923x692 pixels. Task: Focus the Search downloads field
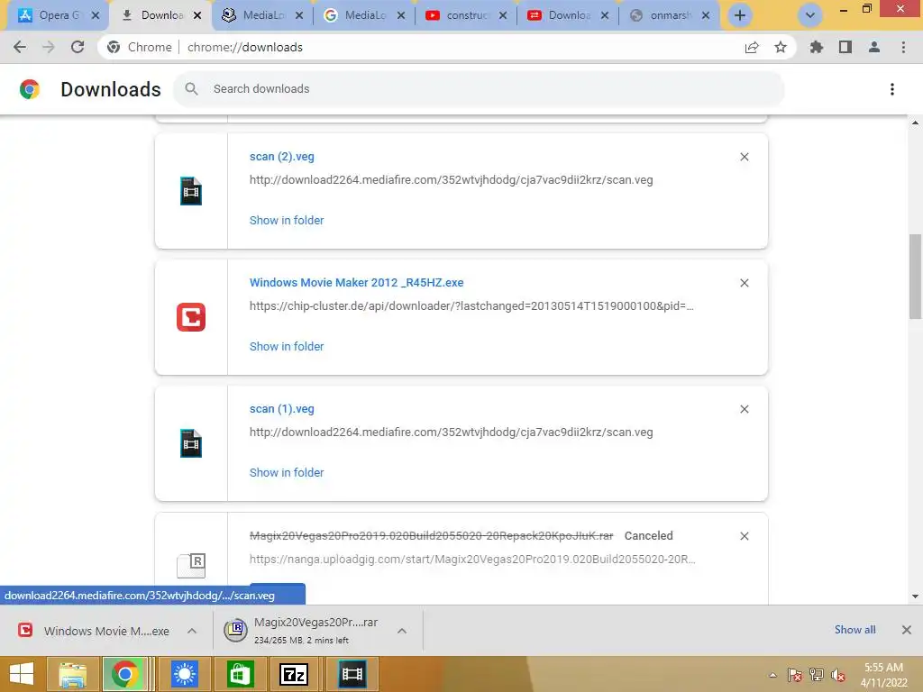(479, 89)
